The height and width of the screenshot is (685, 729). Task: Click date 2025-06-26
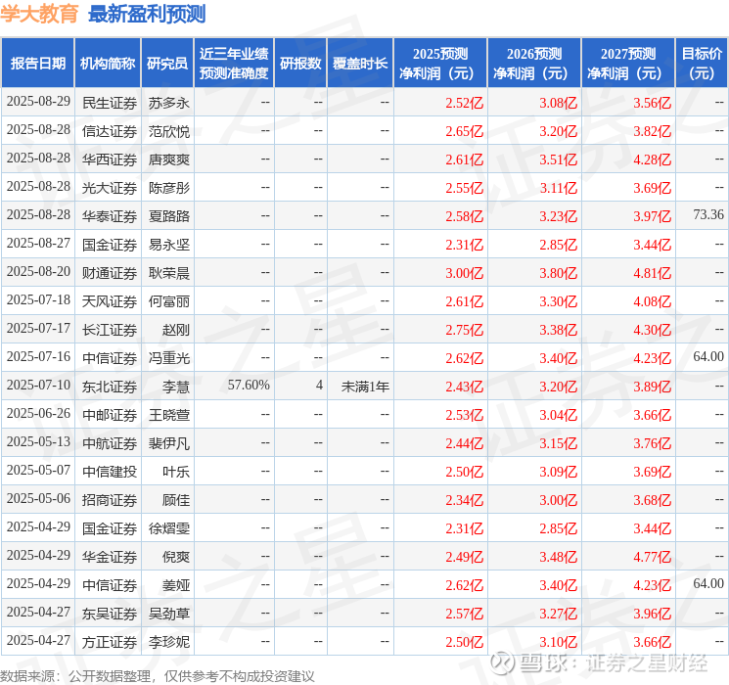[38, 413]
